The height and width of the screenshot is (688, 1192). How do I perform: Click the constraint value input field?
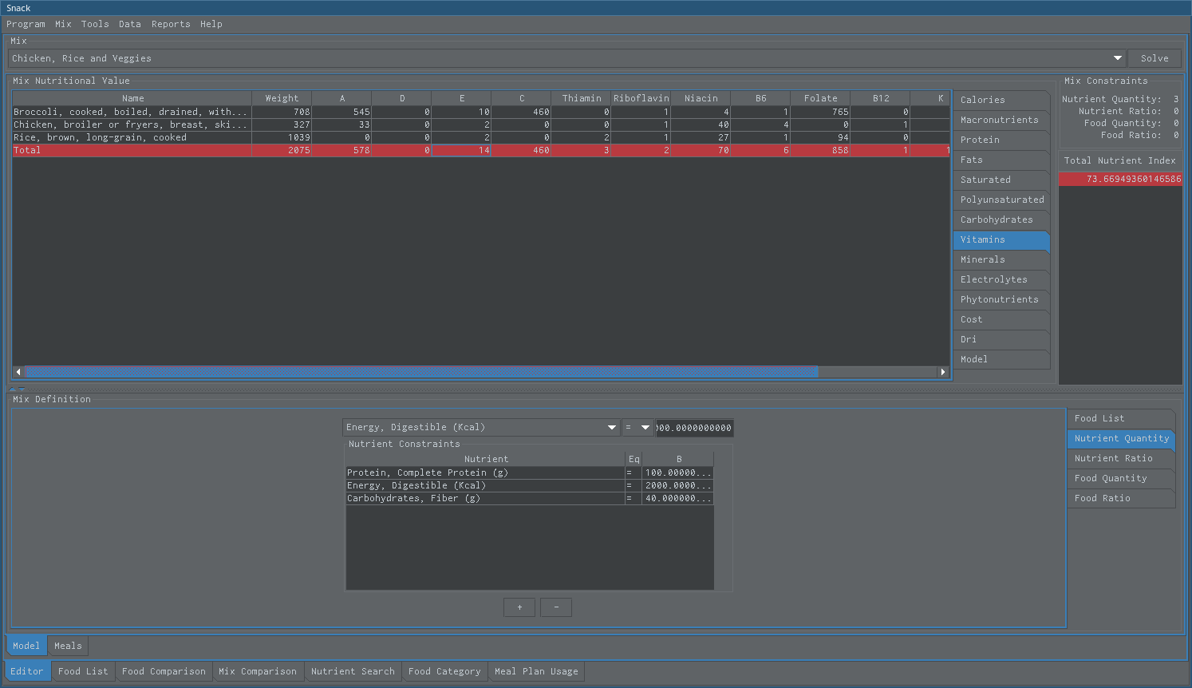click(x=694, y=428)
